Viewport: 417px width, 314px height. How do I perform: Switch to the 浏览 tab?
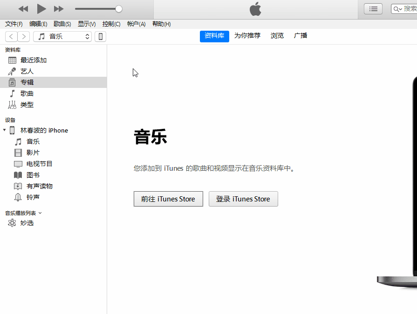coord(277,36)
